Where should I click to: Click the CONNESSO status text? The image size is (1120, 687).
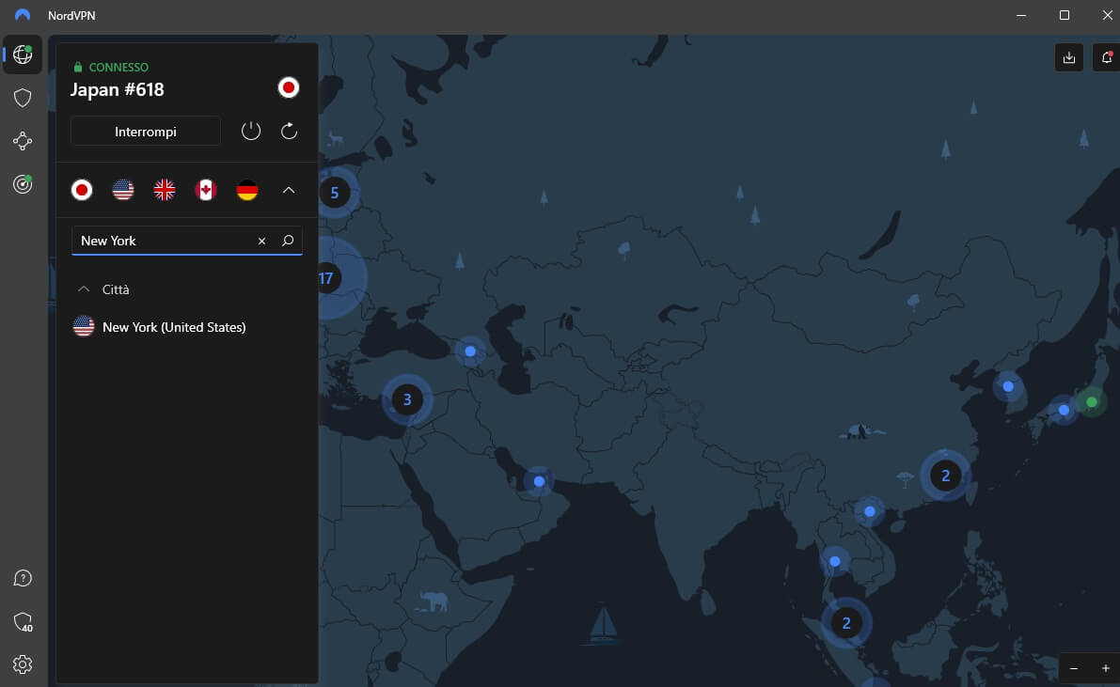(x=118, y=67)
